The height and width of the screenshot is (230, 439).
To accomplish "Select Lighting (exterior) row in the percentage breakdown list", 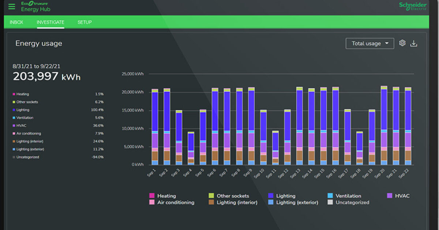I will click(x=58, y=149).
